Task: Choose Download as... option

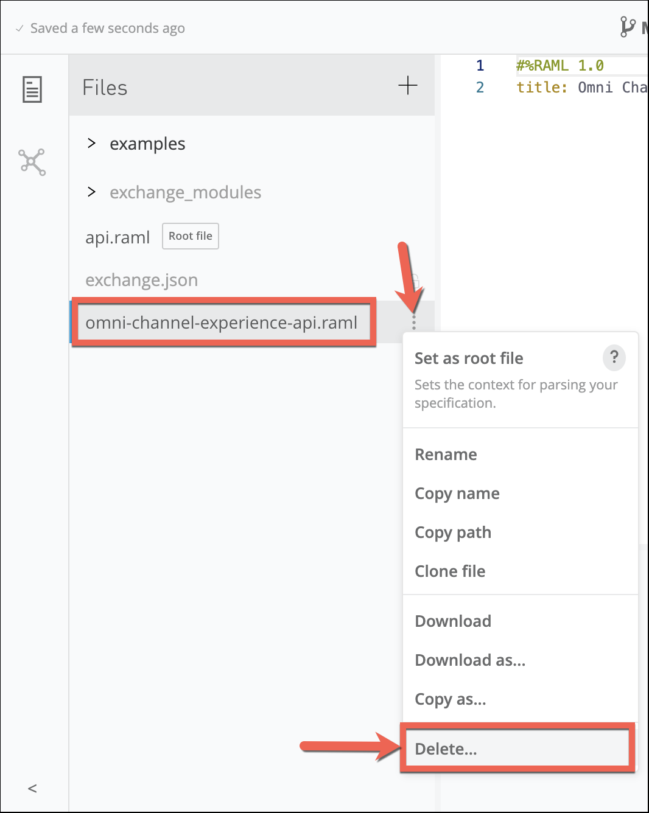Action: click(469, 660)
